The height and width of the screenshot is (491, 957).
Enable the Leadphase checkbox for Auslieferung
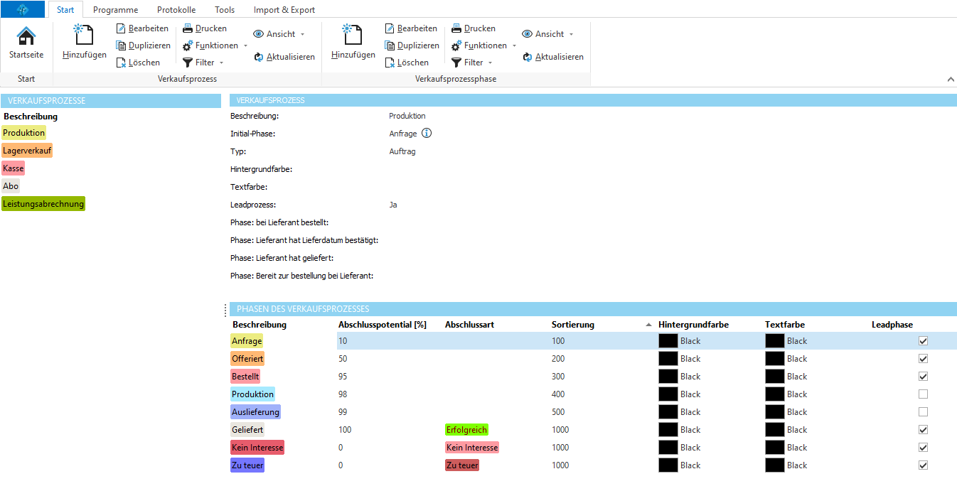pos(923,411)
